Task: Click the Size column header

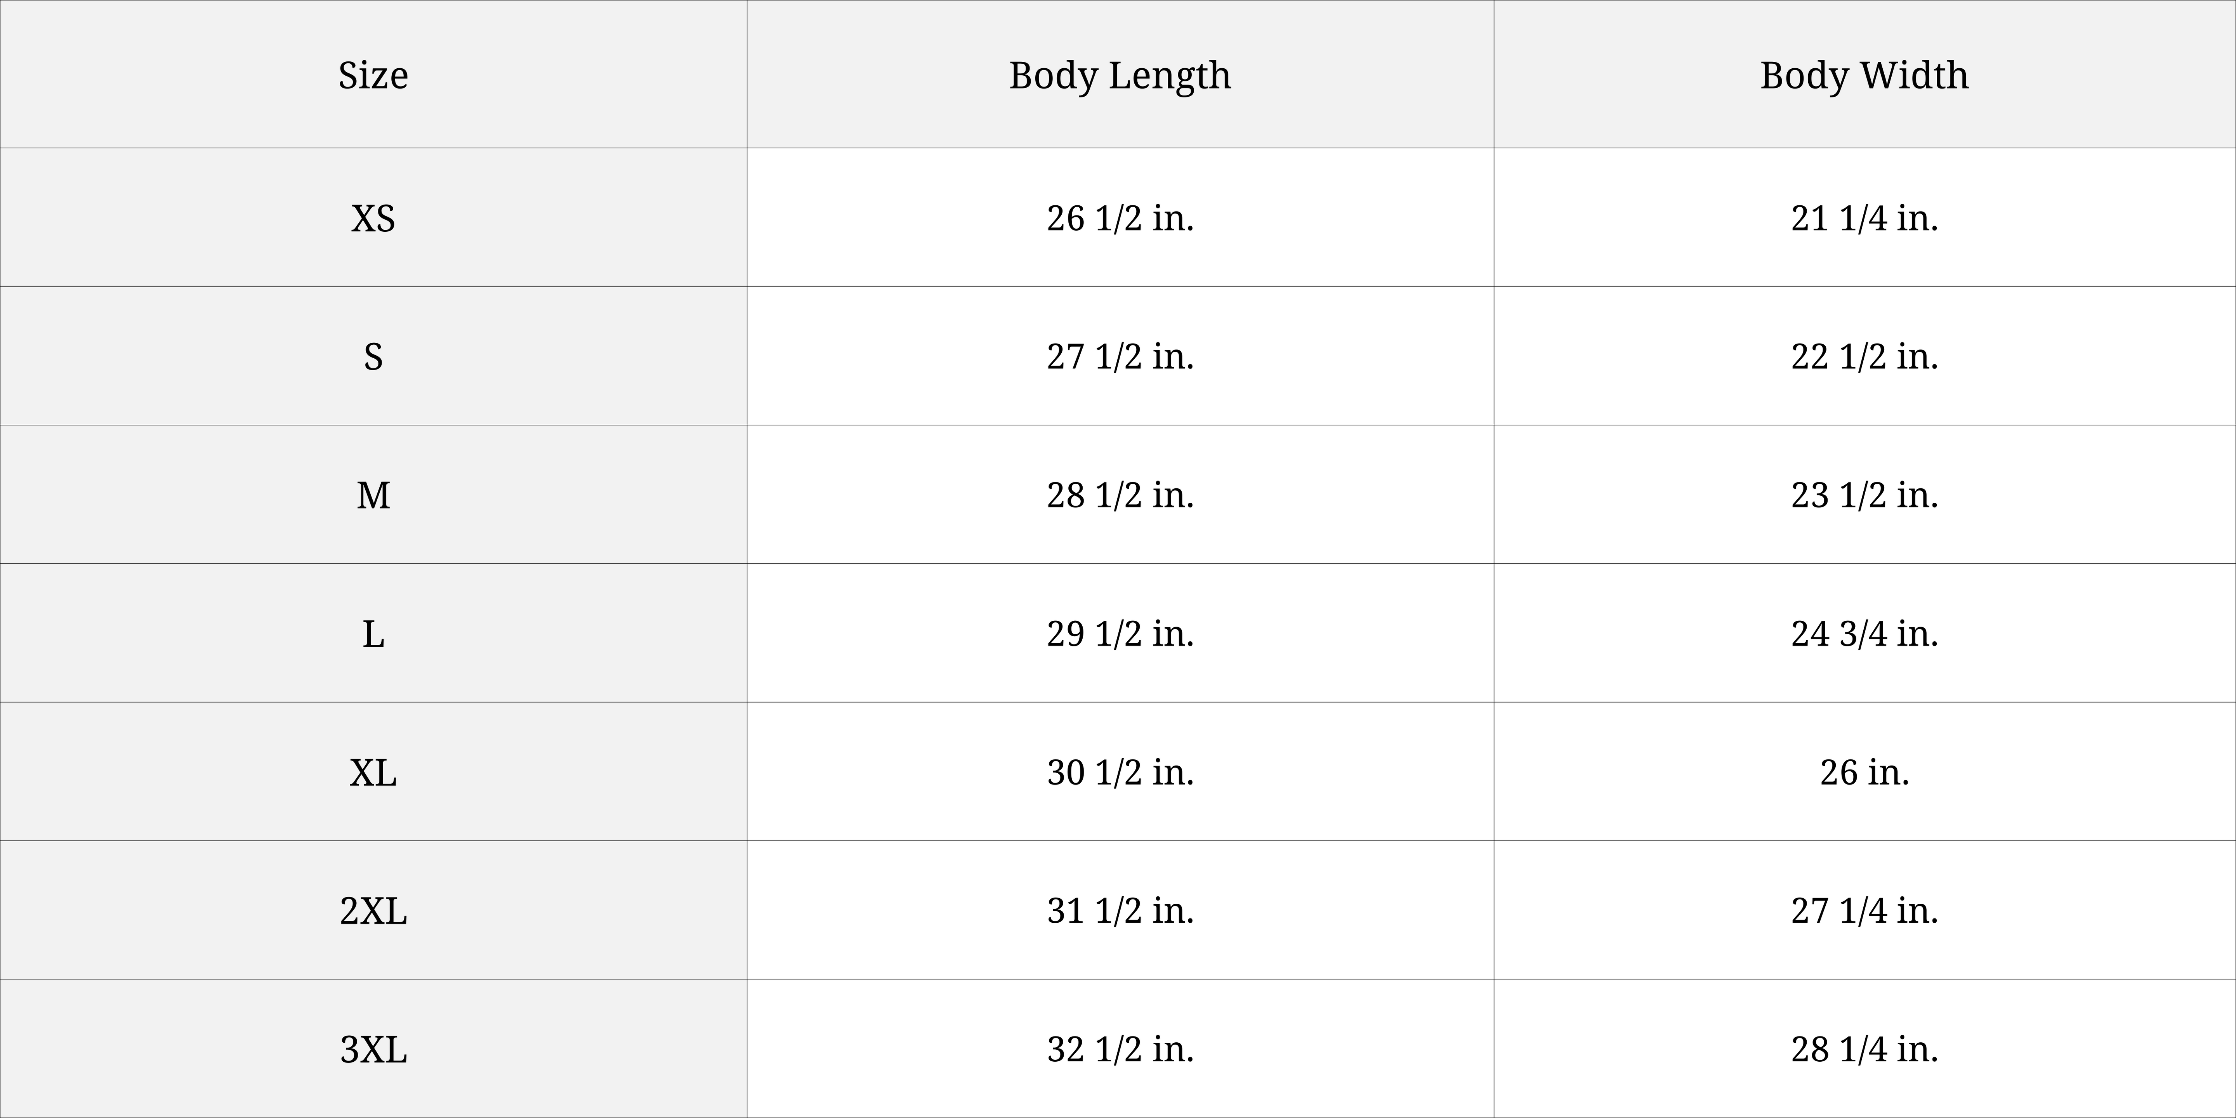Action: click(x=373, y=75)
